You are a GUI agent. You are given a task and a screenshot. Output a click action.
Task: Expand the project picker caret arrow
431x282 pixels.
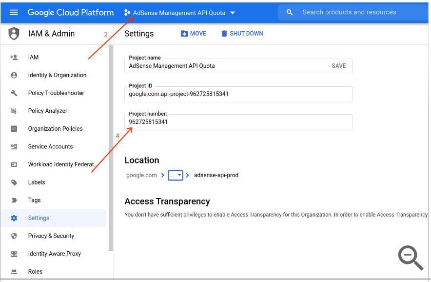coord(233,13)
